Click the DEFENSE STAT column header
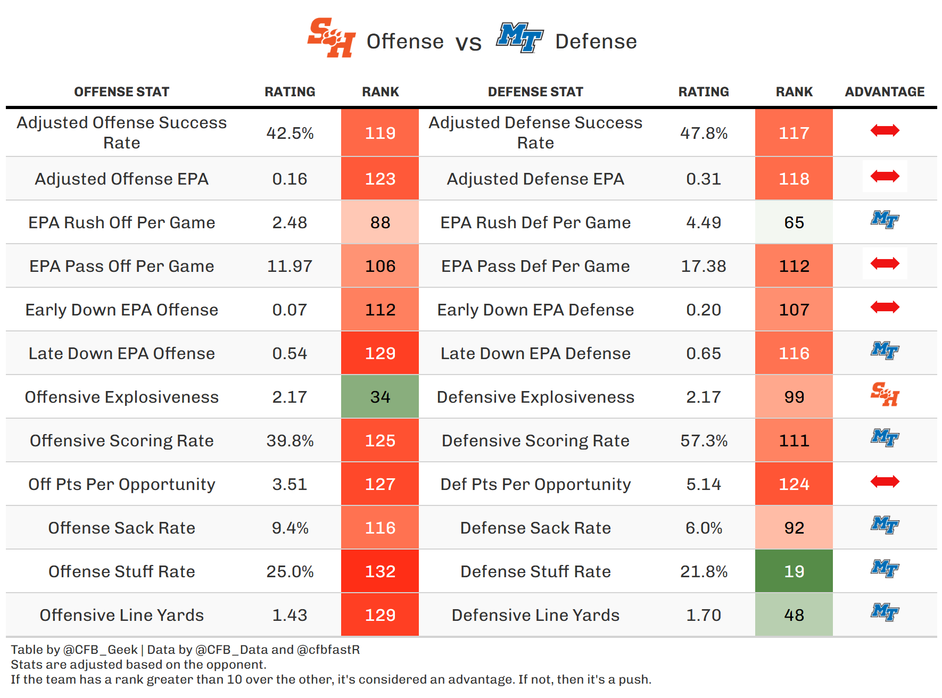The width and height of the screenshot is (942, 698). 535,92
